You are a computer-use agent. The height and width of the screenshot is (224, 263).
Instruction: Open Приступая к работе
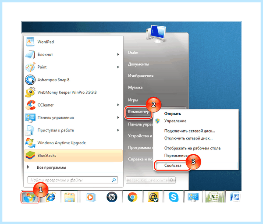[73, 130]
